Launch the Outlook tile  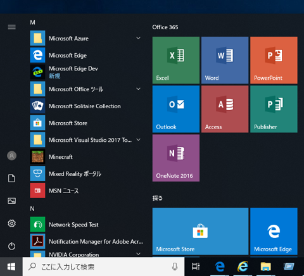(x=176, y=109)
